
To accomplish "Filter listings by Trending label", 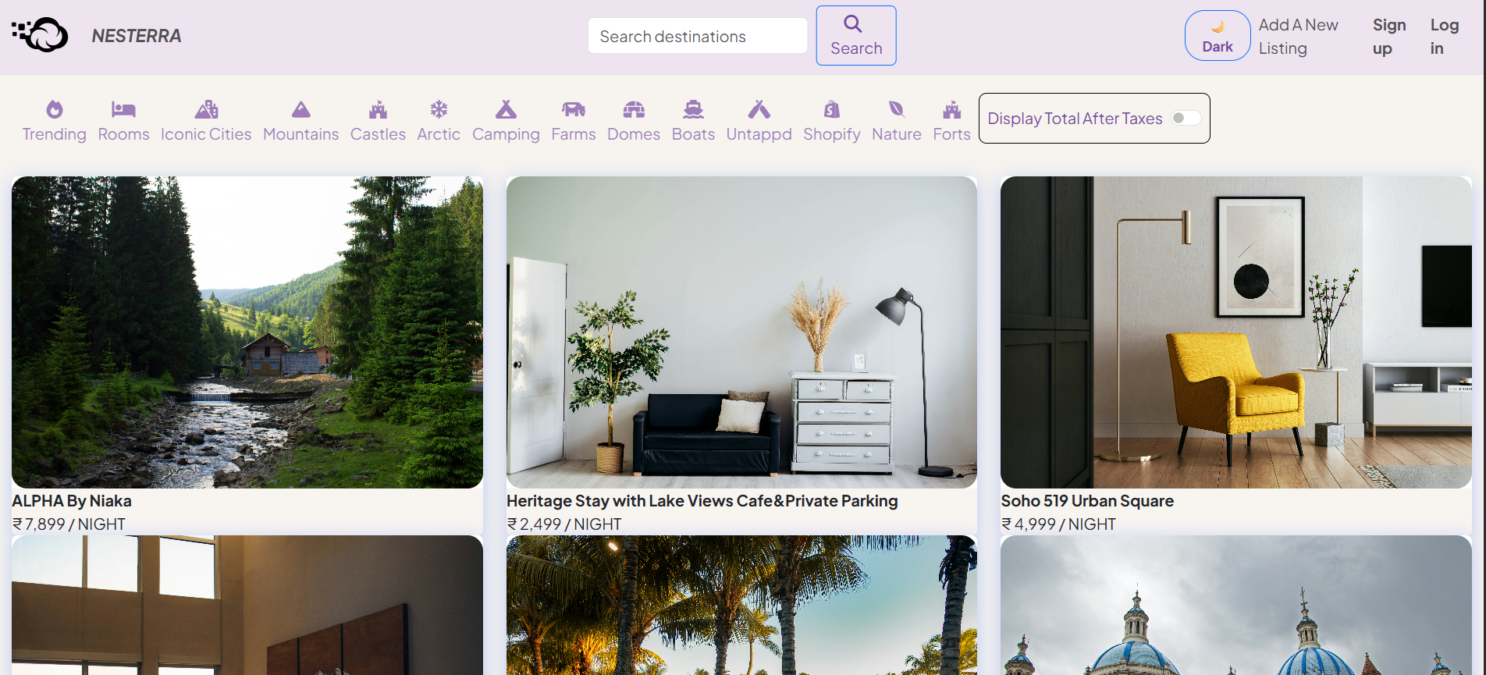I will tap(54, 134).
